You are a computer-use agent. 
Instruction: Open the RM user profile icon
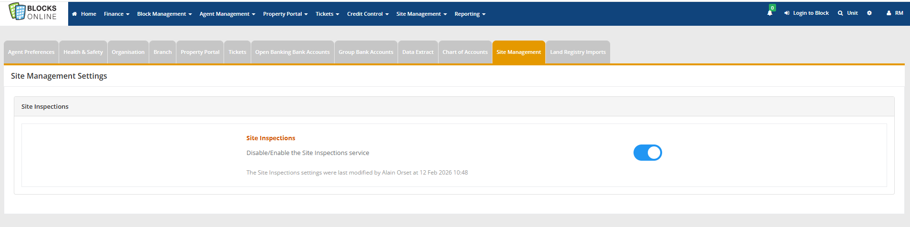(x=889, y=13)
